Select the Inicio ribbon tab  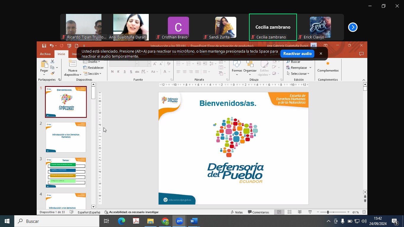coord(61,54)
